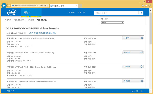Open favorites with the star icon
Image resolution: width=153 pixels, height=94 pixels.
146,5
